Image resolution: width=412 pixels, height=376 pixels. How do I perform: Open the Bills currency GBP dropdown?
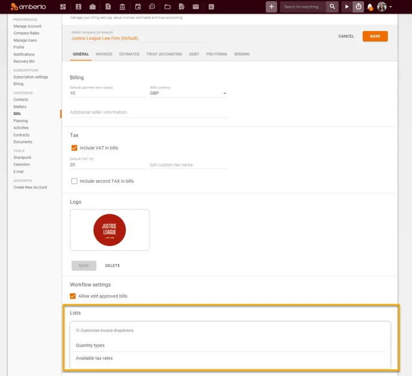click(189, 93)
